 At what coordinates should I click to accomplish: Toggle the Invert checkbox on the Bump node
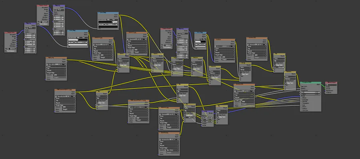coord(203,115)
